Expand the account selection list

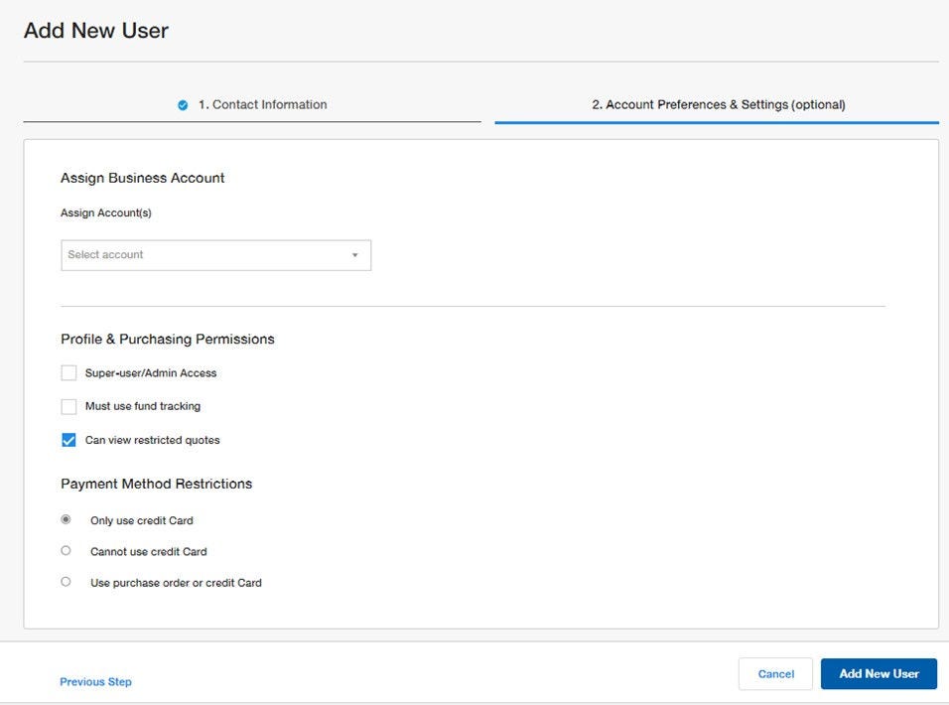click(x=215, y=254)
